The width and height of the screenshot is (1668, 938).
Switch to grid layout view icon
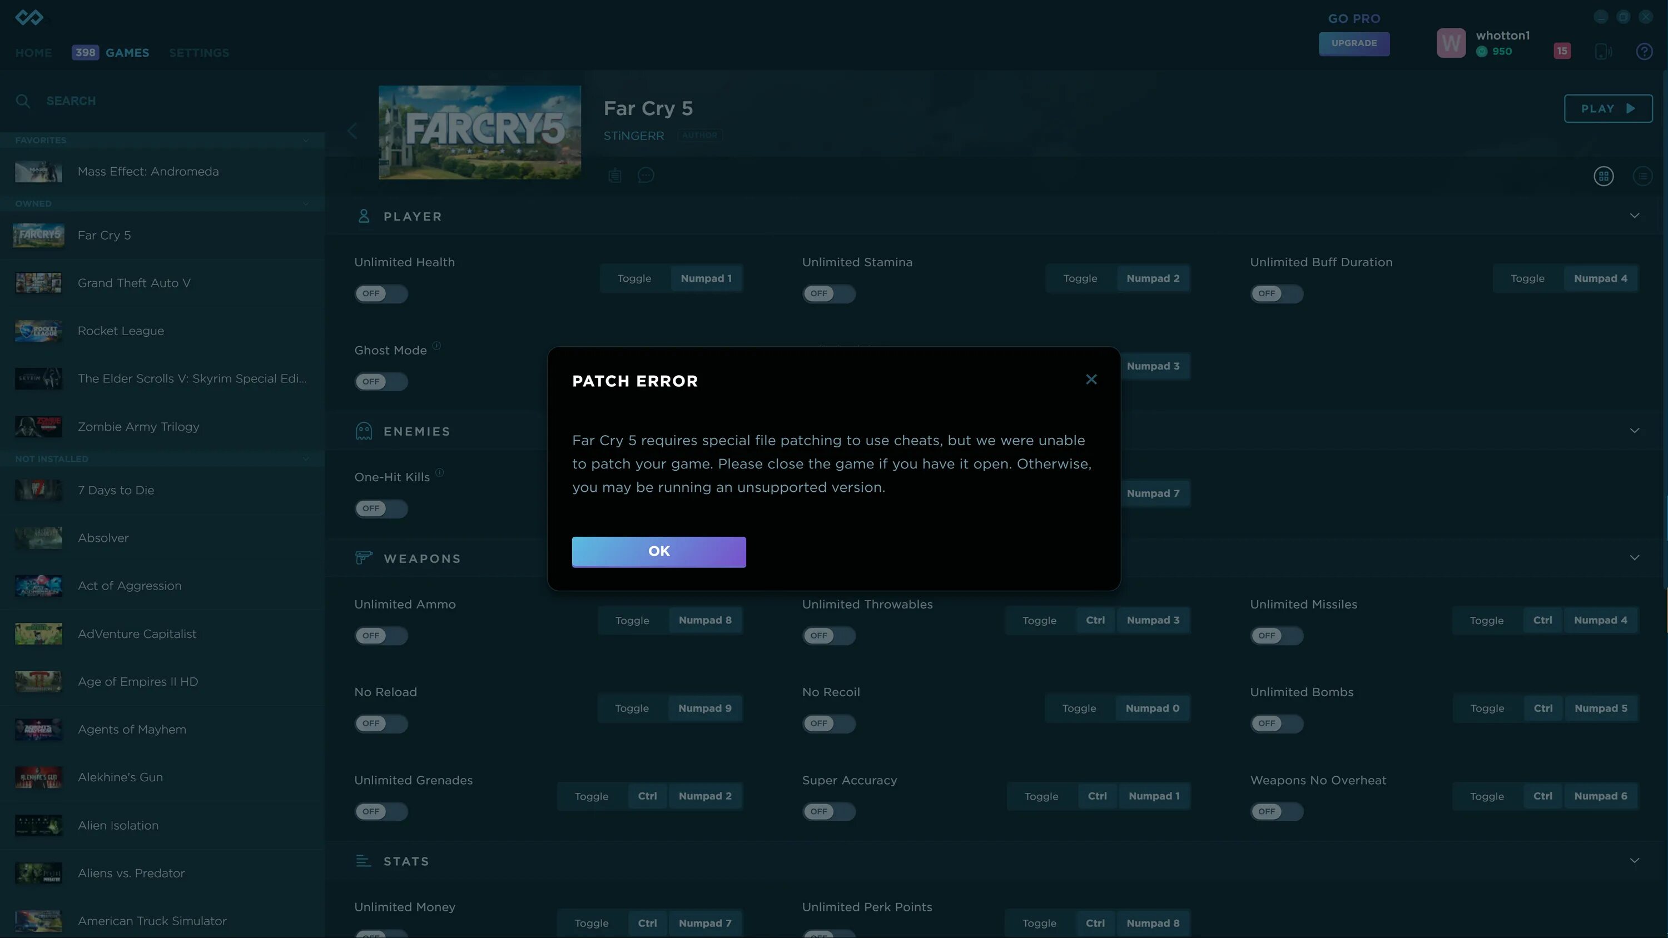coord(1604,176)
